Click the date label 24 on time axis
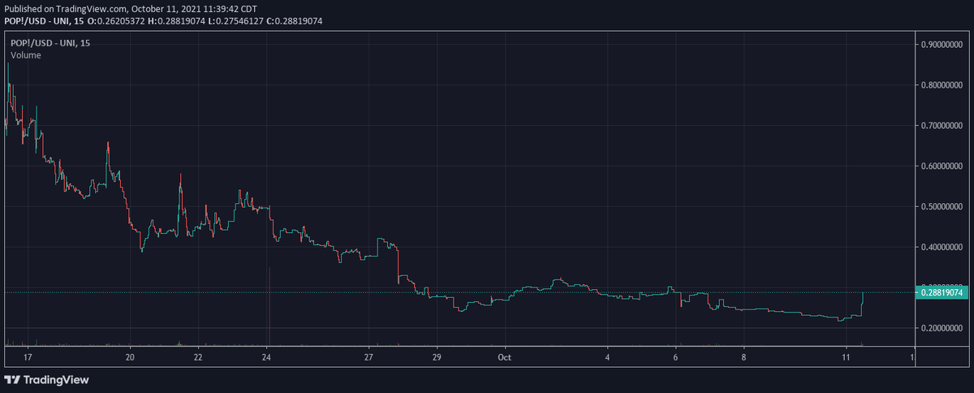 coord(267,356)
